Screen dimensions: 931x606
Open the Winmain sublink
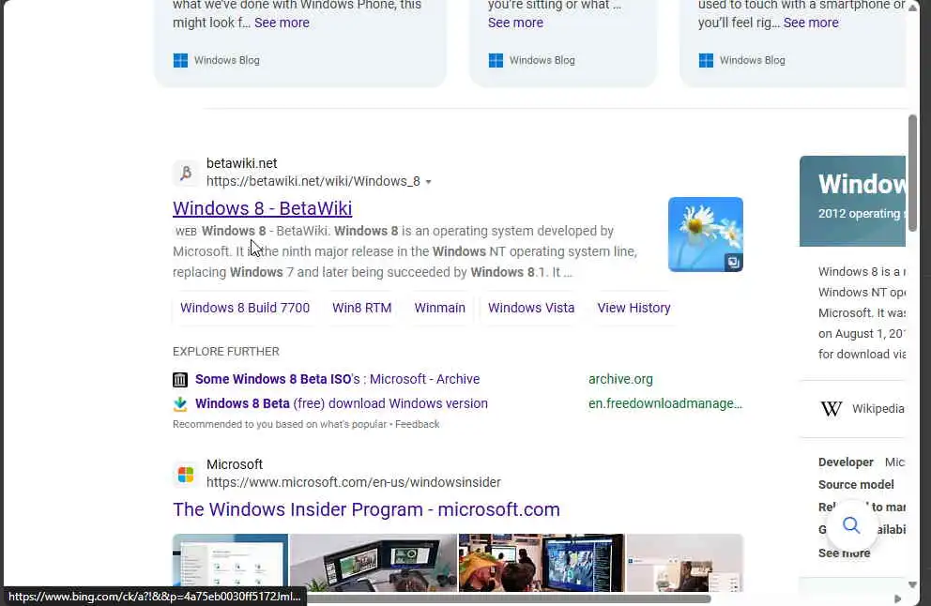440,308
